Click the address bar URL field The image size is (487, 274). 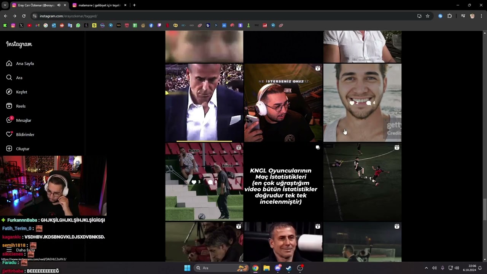pos(224,16)
